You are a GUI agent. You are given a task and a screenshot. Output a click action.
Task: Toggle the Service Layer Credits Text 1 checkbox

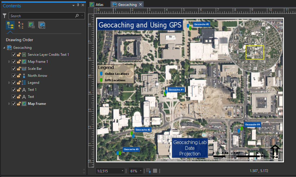13,55
